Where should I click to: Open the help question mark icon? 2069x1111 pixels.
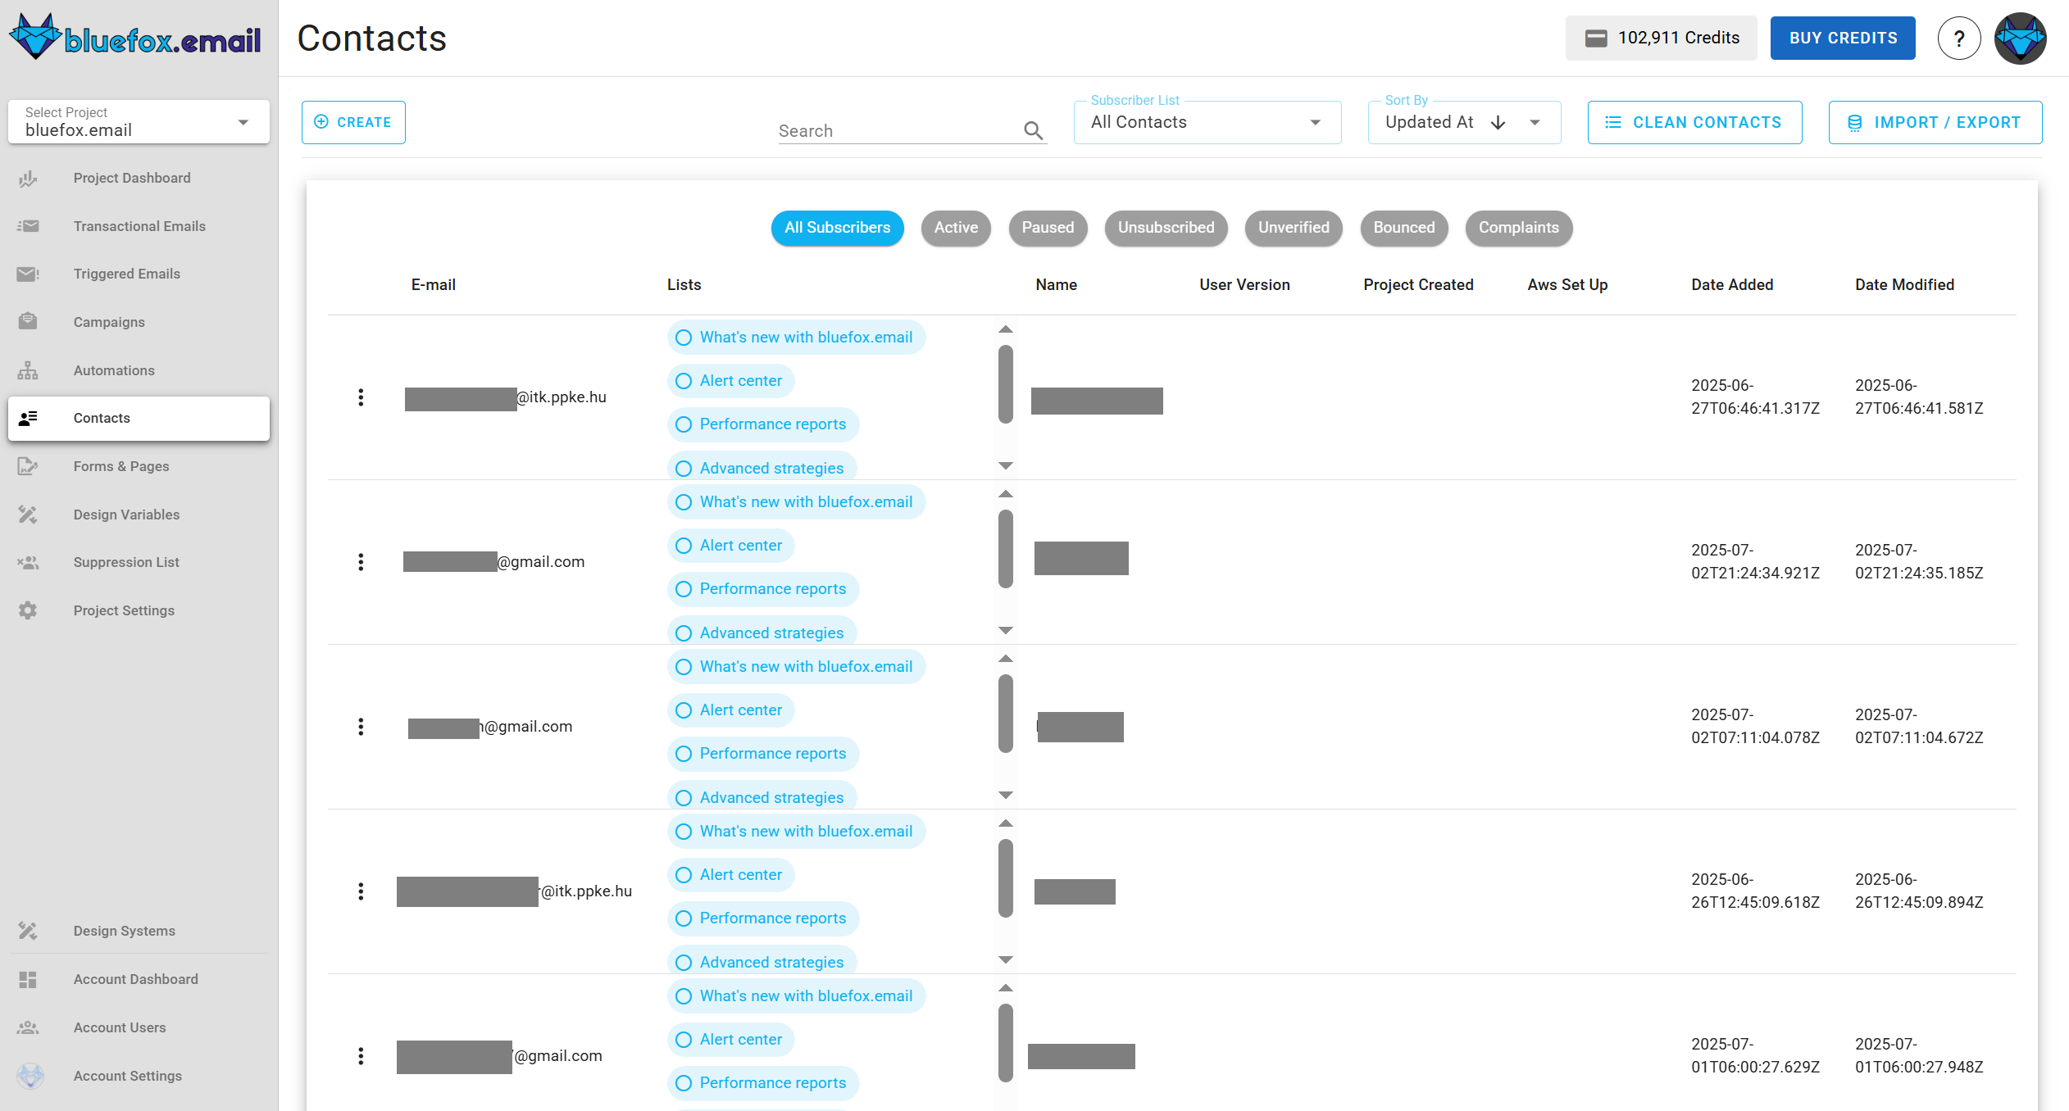pyautogui.click(x=1959, y=38)
